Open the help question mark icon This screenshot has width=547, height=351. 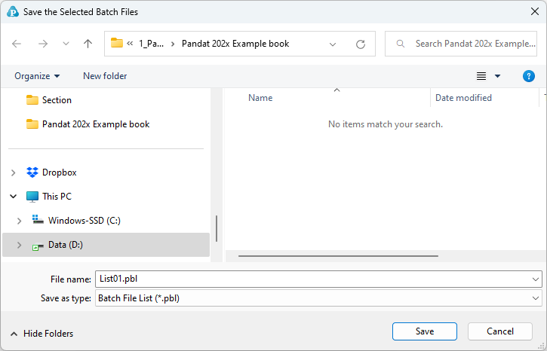pos(529,76)
